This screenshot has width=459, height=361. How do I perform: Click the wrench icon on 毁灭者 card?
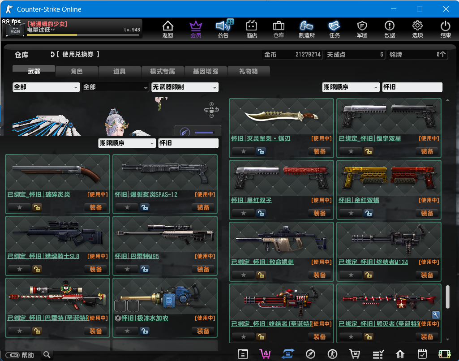(436, 315)
